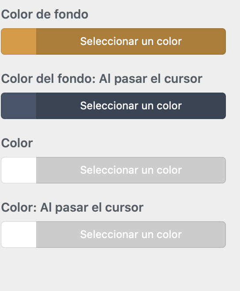Set the hover text color with the last gray picker

tap(113, 235)
